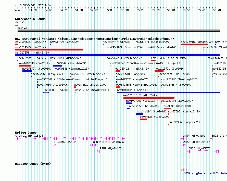Select the nsv517851 (Shaikh2009) blue gain bar
Image resolution: width=227 pixels, height=181 pixels.
117,55
